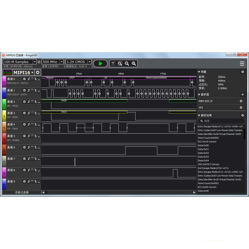The width and height of the screenshot is (249, 249).
Task: Set falling edge trigger on channel 2
Action: (x=35, y=102)
